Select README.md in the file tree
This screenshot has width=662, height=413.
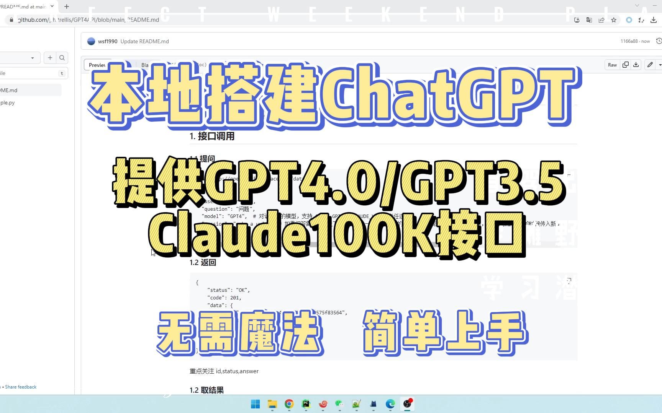coord(31,90)
